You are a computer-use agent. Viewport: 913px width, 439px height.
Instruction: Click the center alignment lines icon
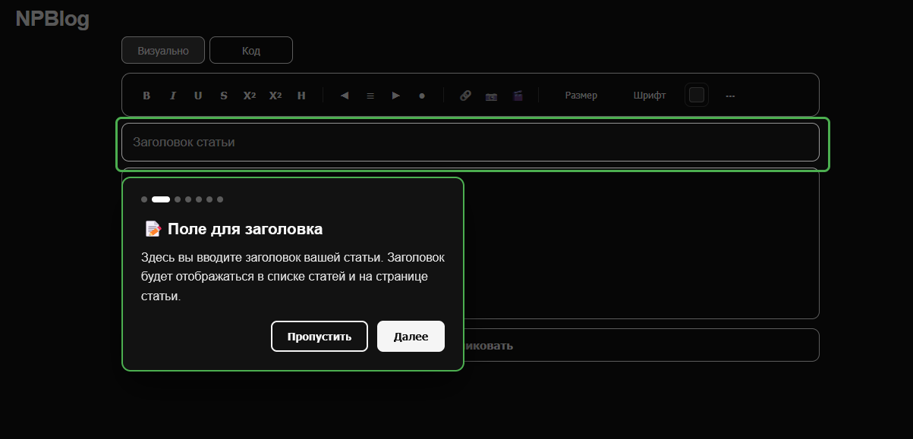tap(370, 96)
